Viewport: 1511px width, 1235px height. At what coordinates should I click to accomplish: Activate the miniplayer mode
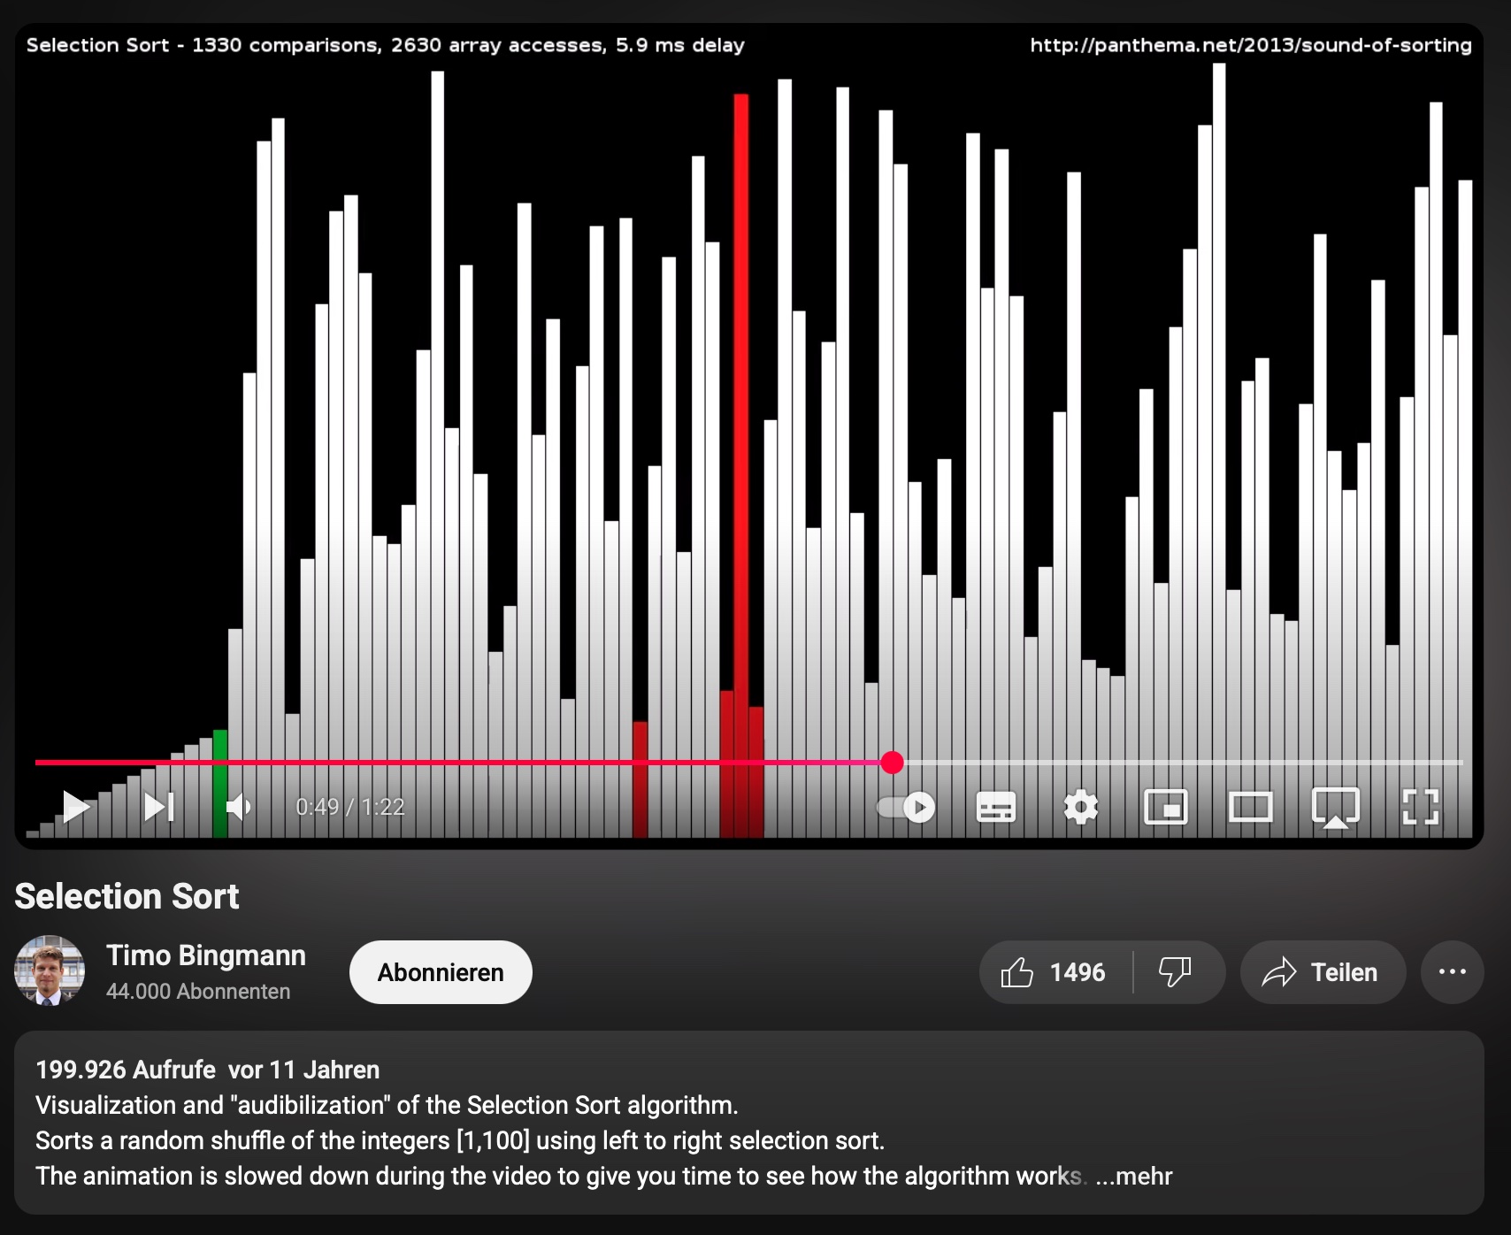pyautogui.click(x=1165, y=807)
